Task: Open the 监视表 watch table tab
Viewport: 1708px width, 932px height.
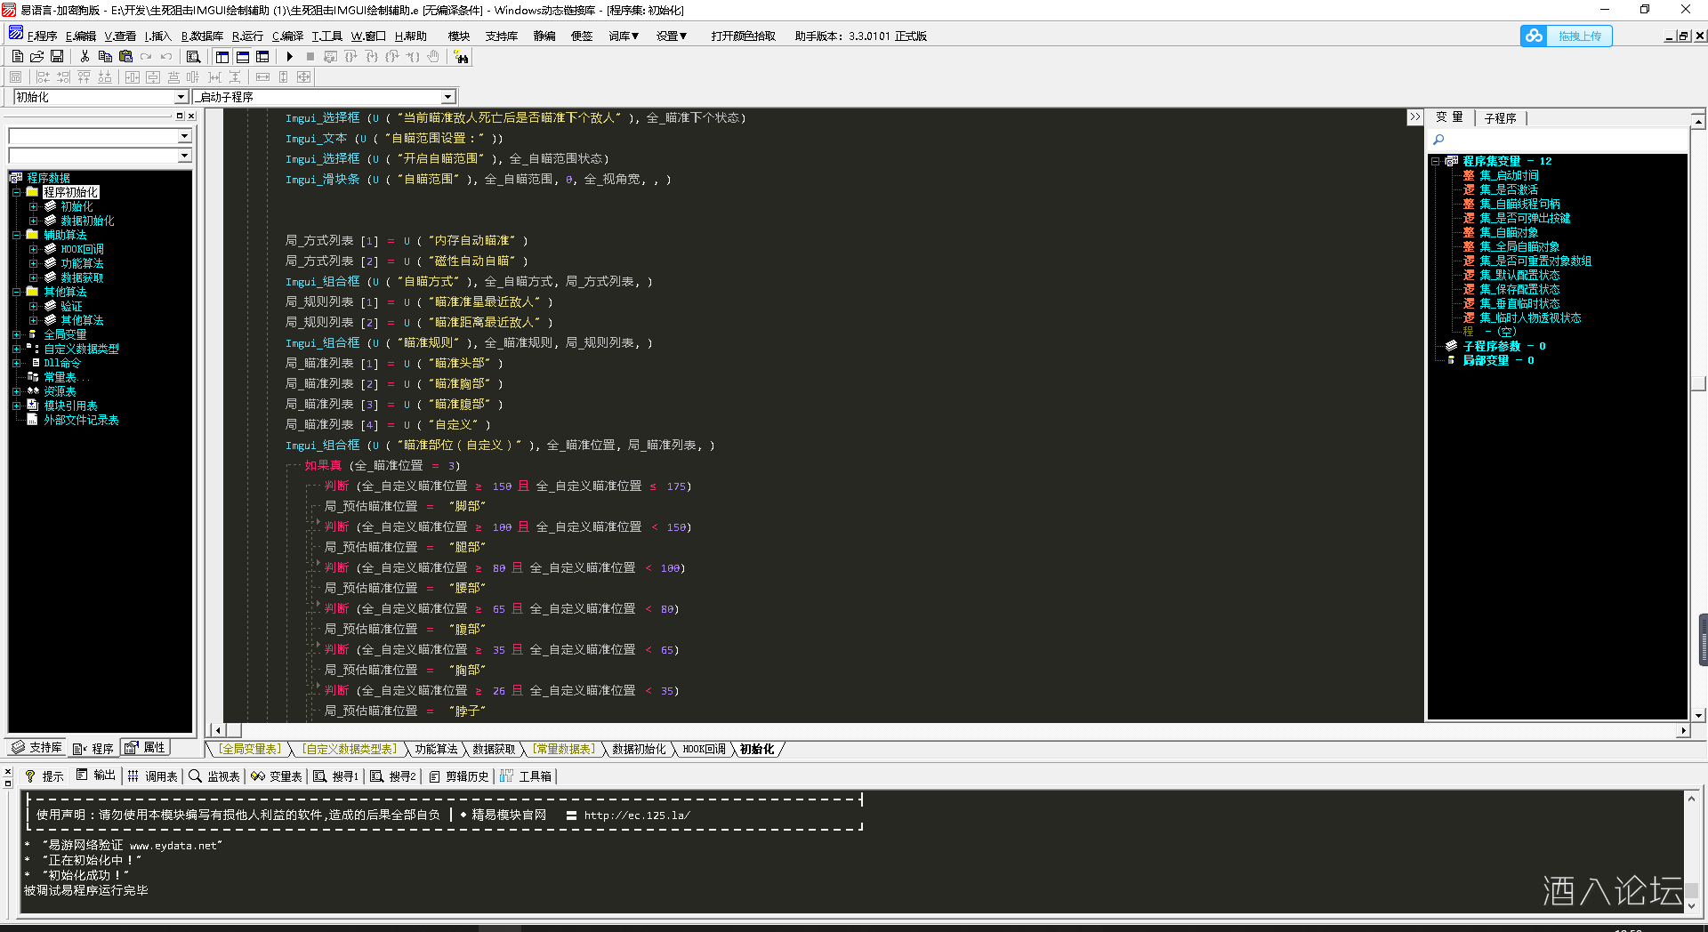Action: 214,776
